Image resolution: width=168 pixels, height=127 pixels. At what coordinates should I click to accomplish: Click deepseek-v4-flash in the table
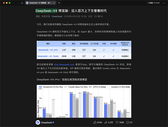click(48, 56)
